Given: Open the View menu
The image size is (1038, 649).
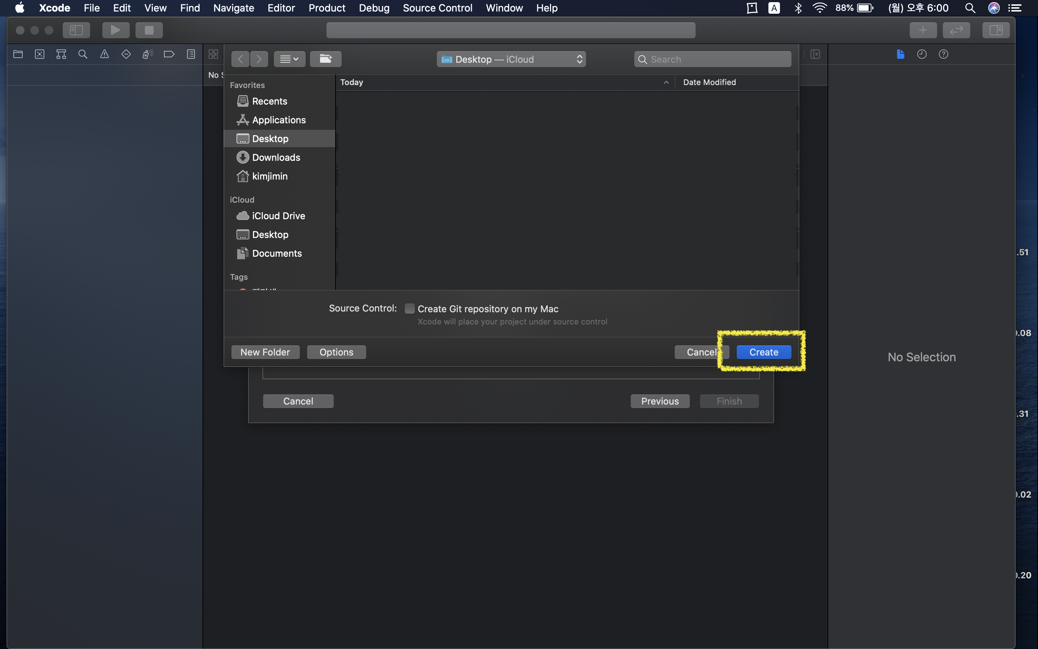Looking at the screenshot, I should point(155,8).
